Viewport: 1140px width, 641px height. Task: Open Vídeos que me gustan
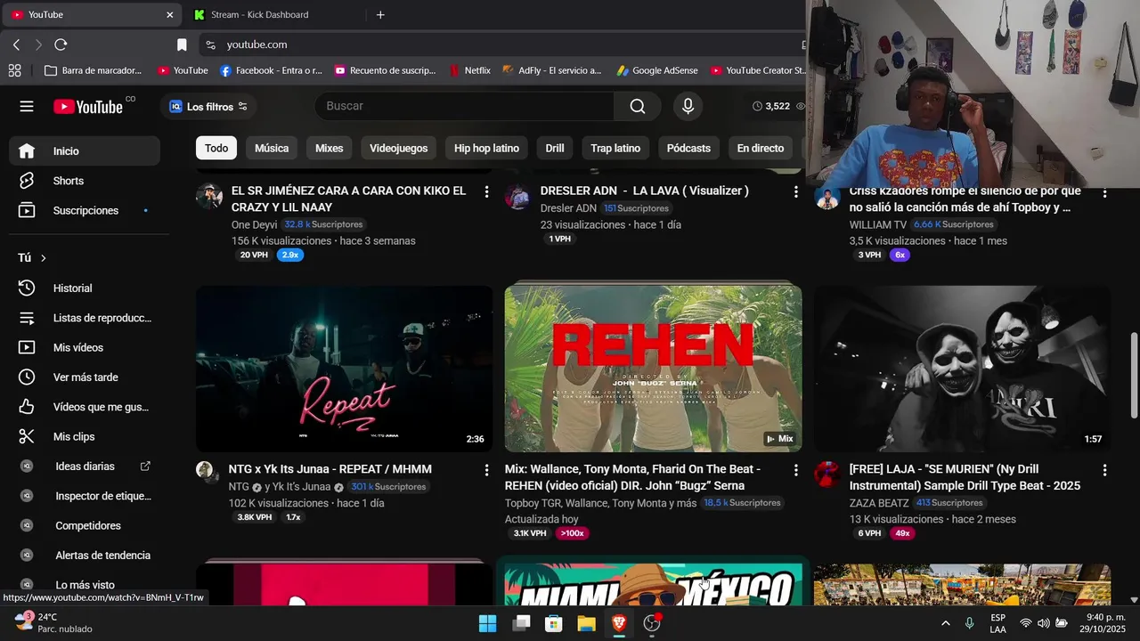85,407
